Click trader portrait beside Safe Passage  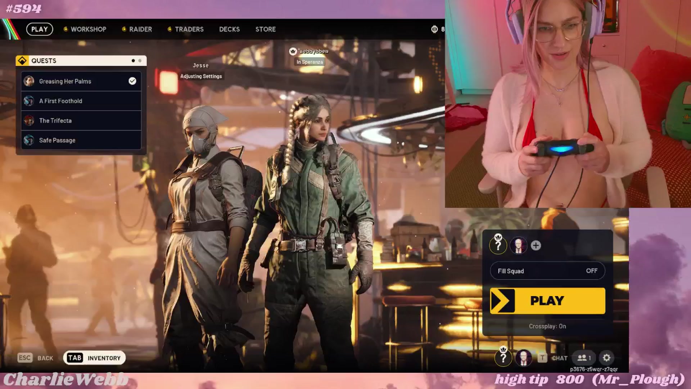tap(29, 140)
